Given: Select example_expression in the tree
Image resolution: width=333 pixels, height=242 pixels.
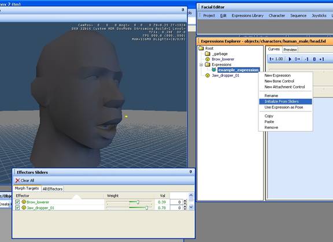Looking at the screenshot, I should [x=238, y=70].
